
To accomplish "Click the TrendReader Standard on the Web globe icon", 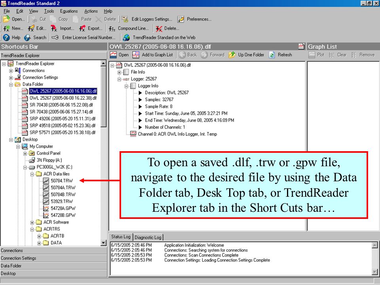I will pos(126,38).
